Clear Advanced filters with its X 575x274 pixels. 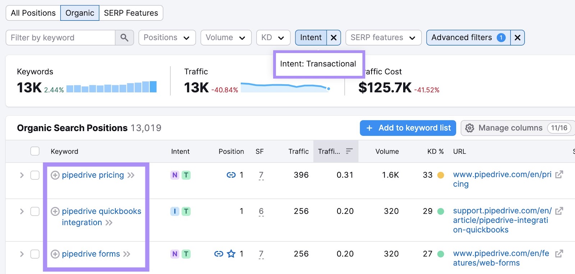[x=517, y=38]
